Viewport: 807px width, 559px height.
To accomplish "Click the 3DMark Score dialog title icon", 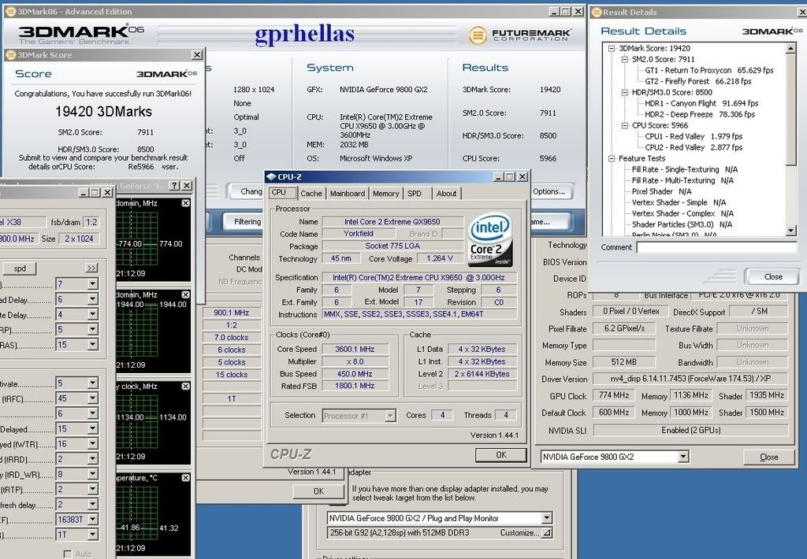I will point(11,55).
